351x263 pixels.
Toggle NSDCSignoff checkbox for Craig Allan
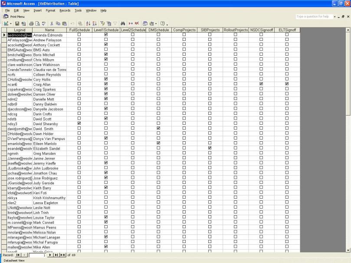coord(261,84)
